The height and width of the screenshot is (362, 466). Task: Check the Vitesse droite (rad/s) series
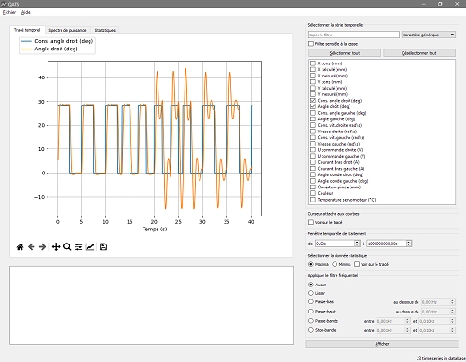tap(313, 132)
